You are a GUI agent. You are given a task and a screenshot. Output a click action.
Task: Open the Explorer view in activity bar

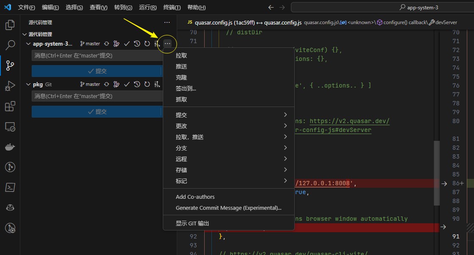tap(10, 25)
